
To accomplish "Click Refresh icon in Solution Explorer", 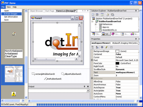I will (x=102, y=14).
